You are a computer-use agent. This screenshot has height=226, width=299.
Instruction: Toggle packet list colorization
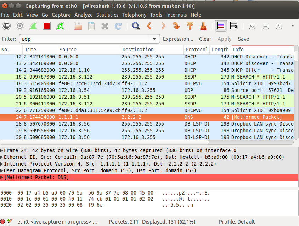[221, 26]
